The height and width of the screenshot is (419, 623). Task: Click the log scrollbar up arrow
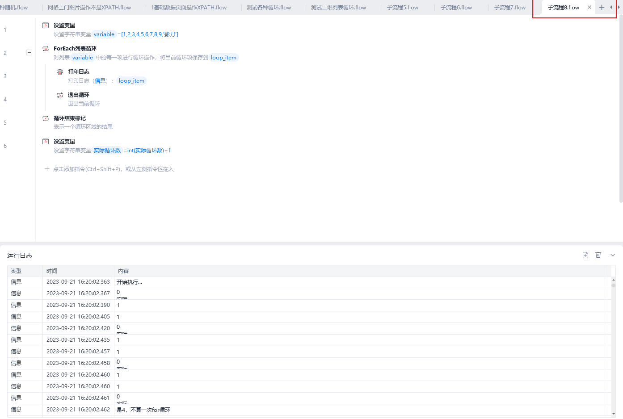(x=614, y=280)
